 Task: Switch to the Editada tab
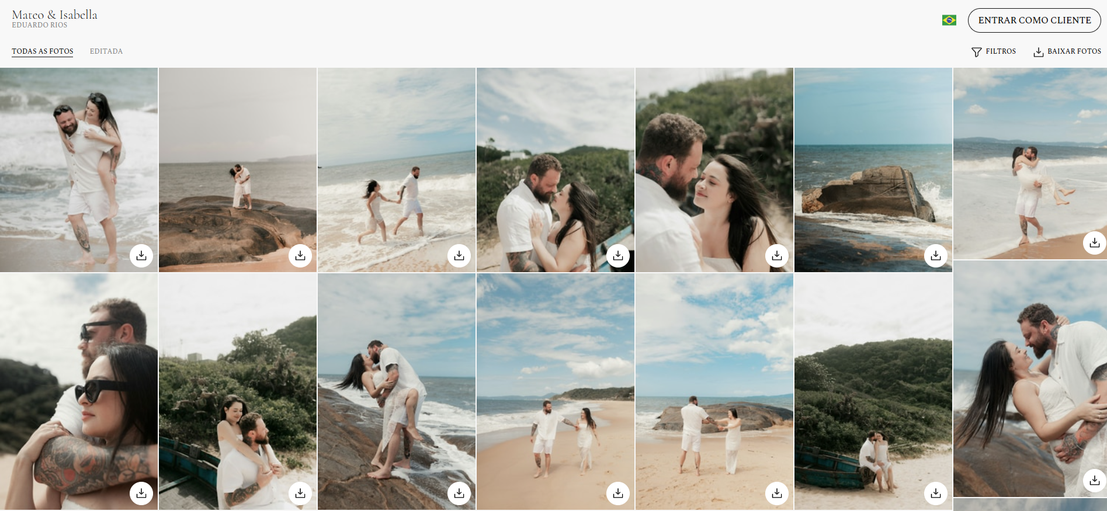(x=106, y=51)
